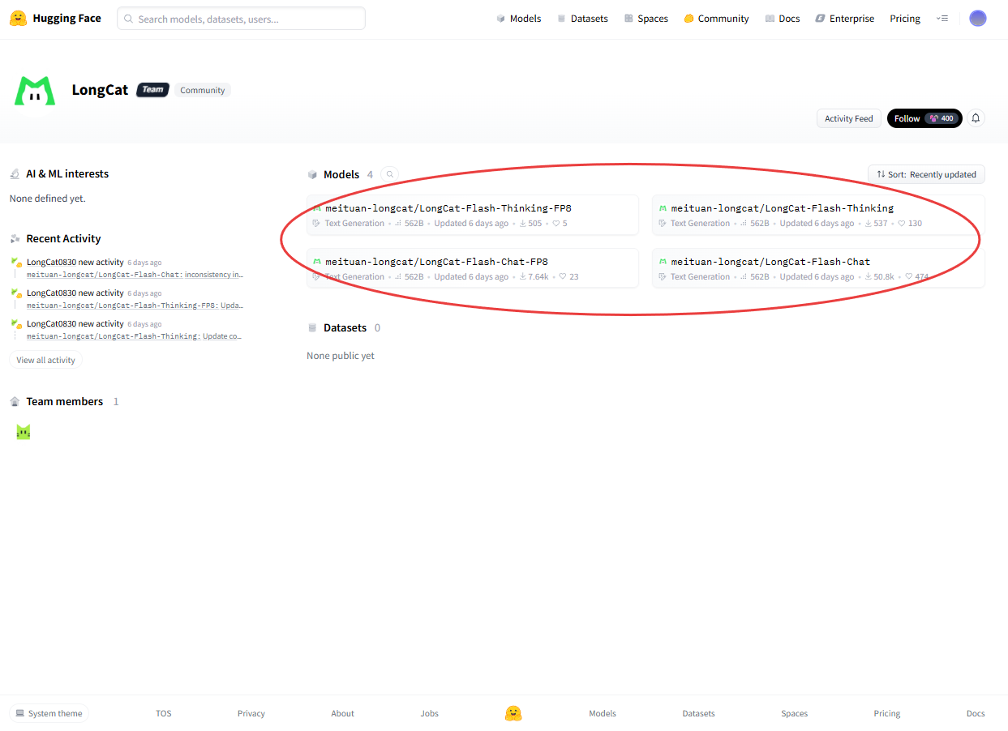Open the LongCat-Flash-Chat 50.8k-downloads model card
The image size is (1008, 731).
coord(818,268)
